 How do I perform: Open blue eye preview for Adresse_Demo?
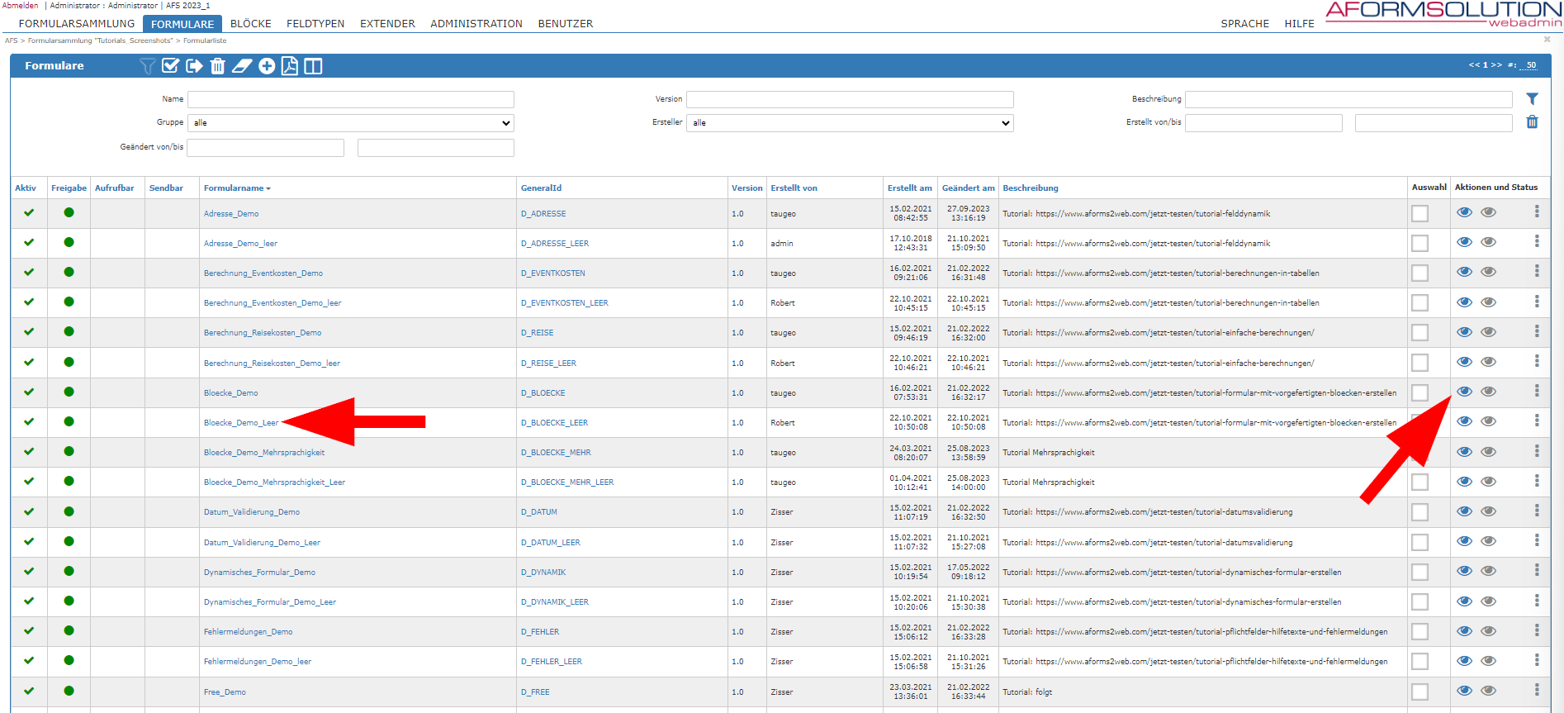(1464, 212)
